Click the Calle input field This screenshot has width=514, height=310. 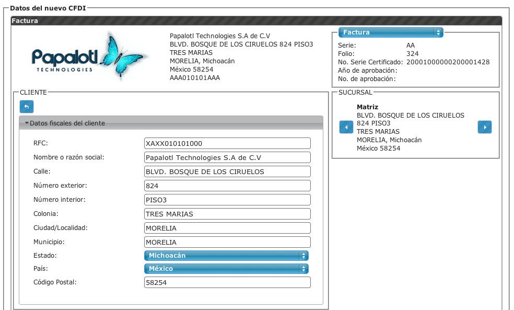tap(227, 171)
